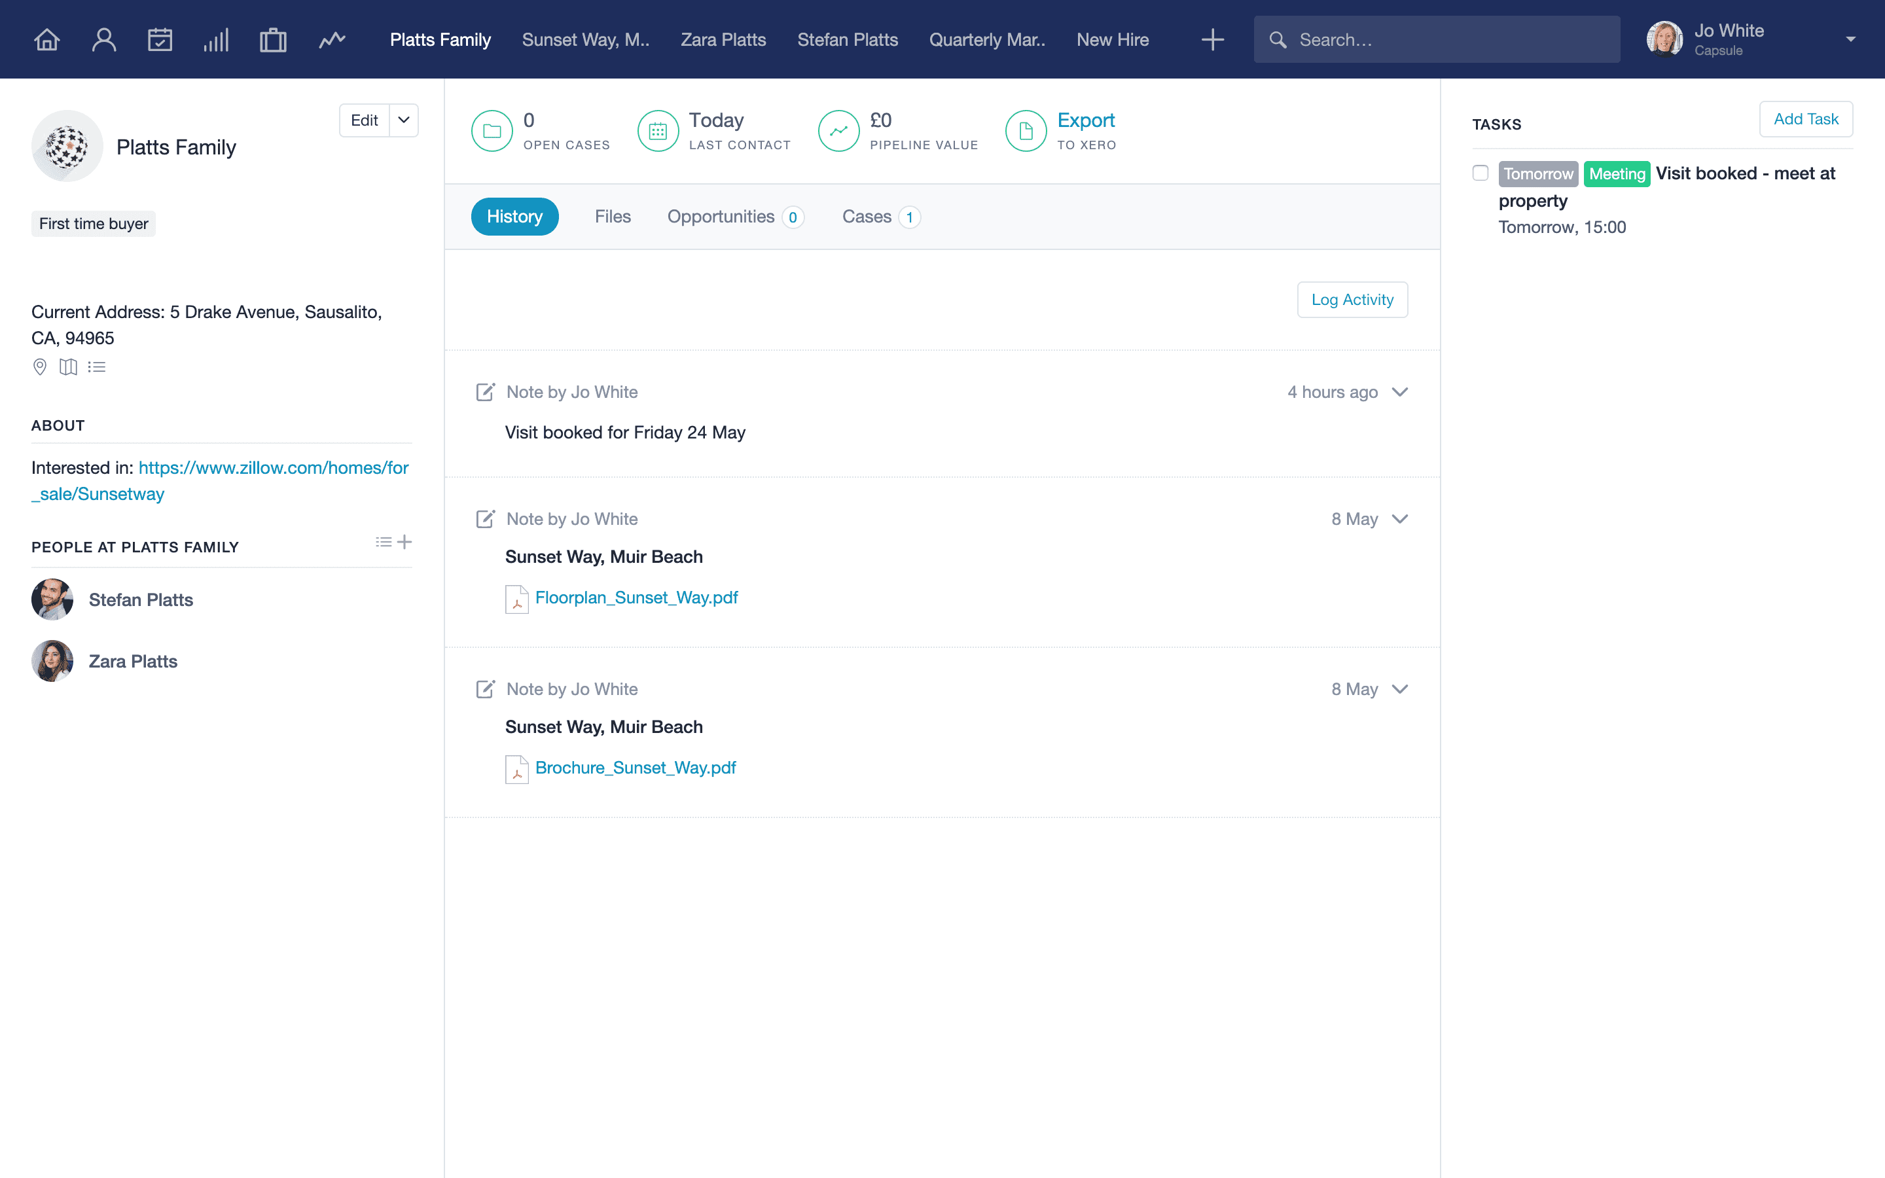Click the Add Task button

point(1806,118)
